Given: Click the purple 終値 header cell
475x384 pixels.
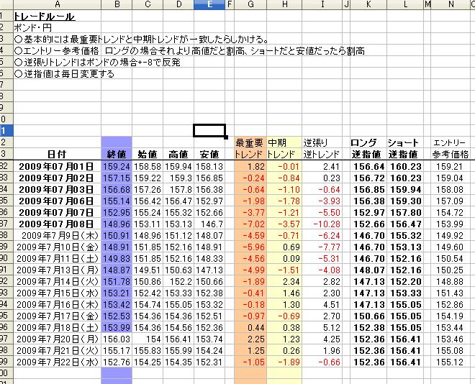Looking at the screenshot, I should point(117,154).
